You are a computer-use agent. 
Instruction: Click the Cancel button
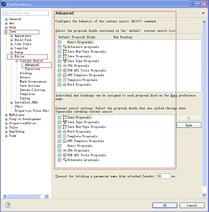pyautogui.click(x=192, y=205)
